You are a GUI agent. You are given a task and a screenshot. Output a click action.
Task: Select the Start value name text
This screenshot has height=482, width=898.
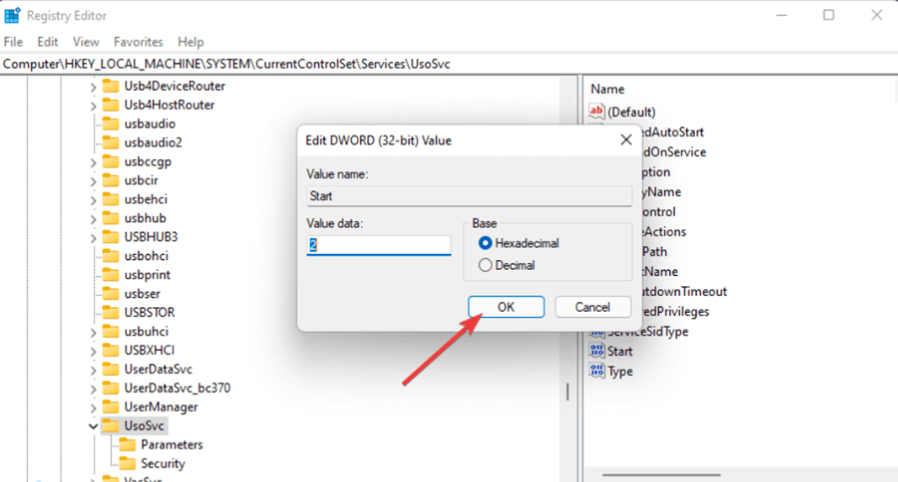click(619, 352)
